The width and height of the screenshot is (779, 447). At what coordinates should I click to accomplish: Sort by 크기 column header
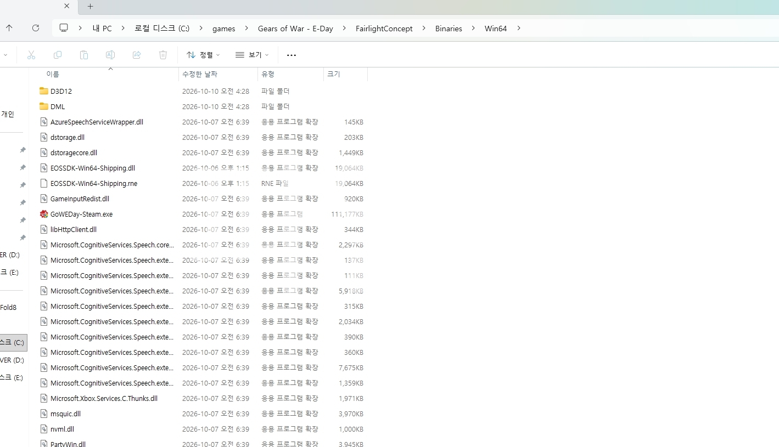pyautogui.click(x=334, y=74)
